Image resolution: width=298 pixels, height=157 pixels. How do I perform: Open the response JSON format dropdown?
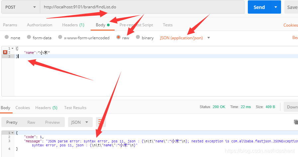[80, 122]
